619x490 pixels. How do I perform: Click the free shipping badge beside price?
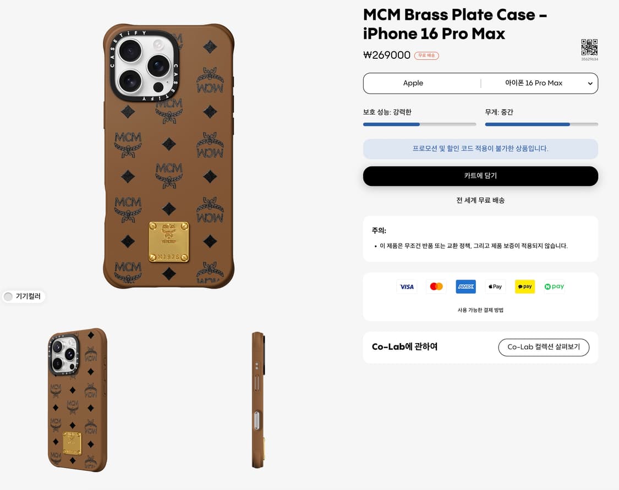tap(426, 56)
